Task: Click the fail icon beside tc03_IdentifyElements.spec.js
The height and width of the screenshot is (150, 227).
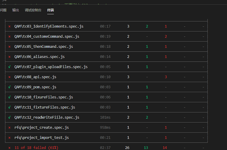Action: 9,26
